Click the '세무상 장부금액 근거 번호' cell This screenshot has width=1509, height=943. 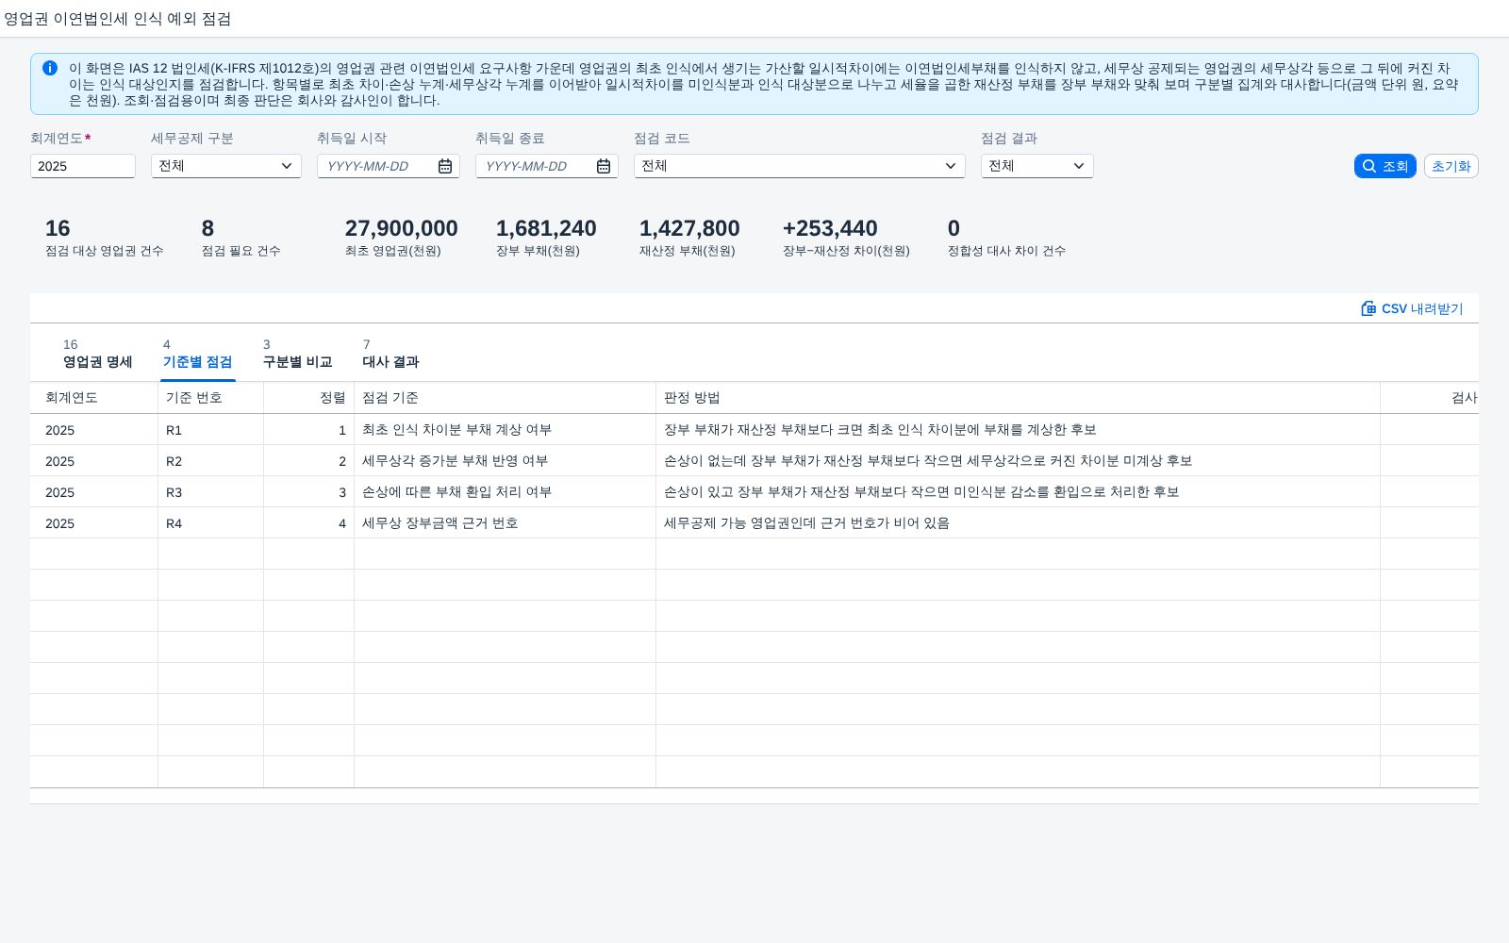[x=506, y=523]
